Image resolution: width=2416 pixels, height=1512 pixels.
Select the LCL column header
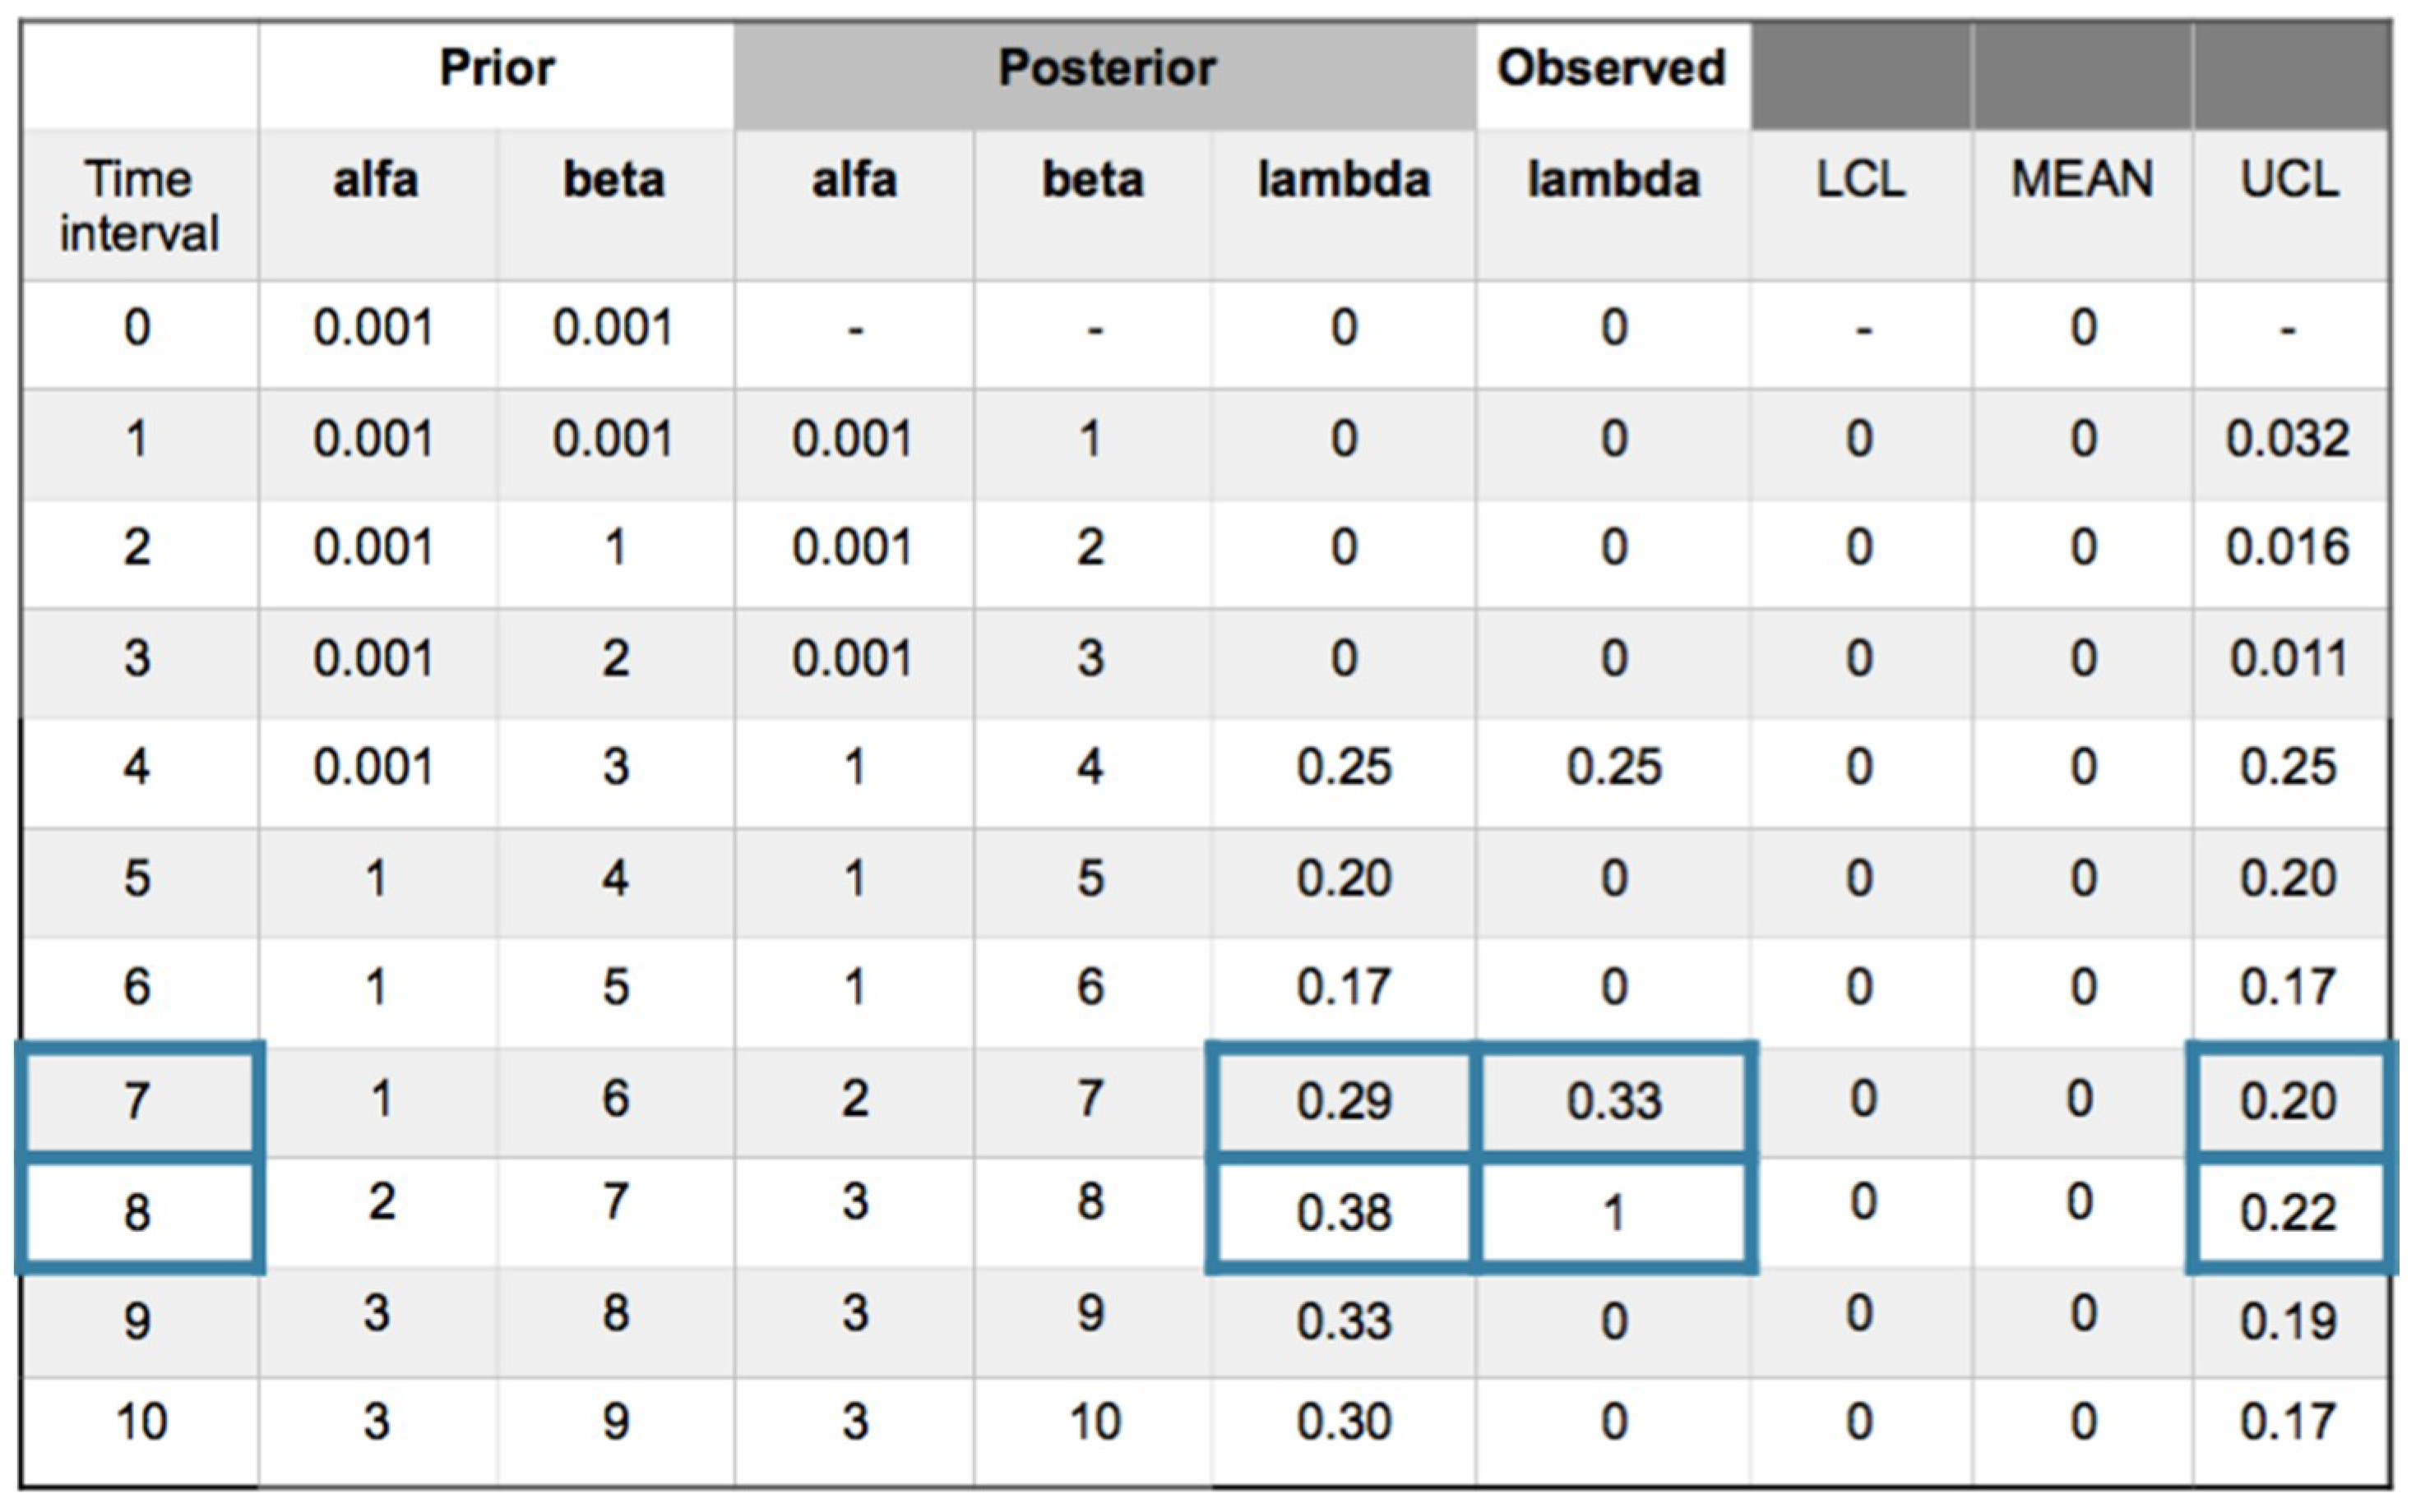[x=1860, y=180]
